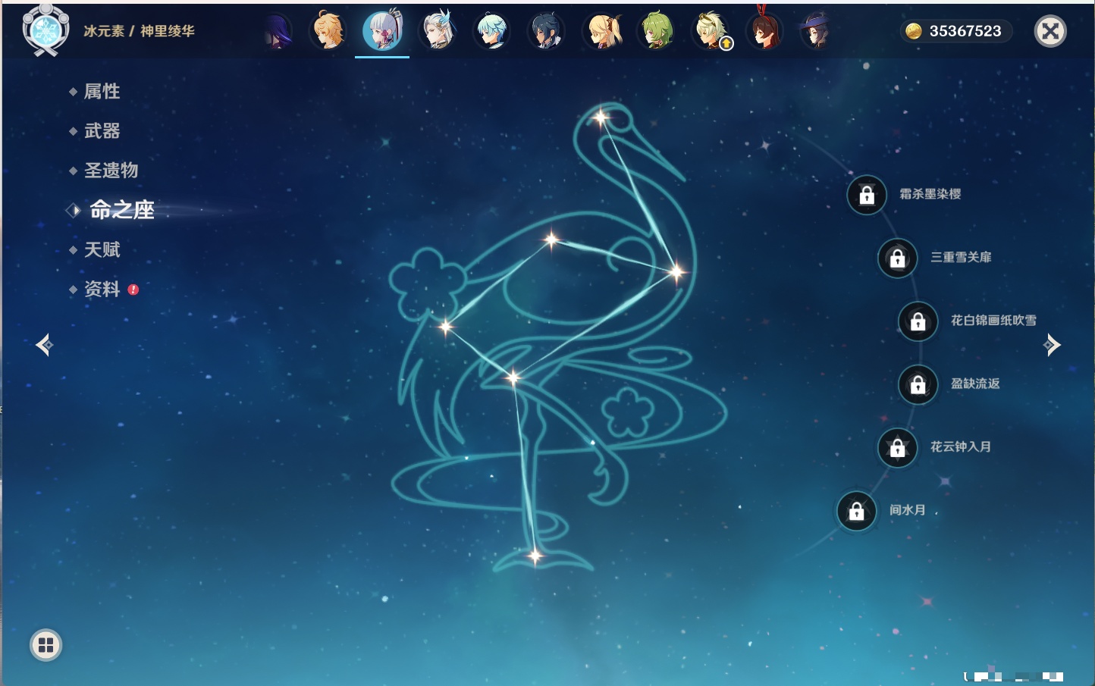Go to previous character with left arrow
Viewport: 1095px width, 686px height.
coord(45,345)
